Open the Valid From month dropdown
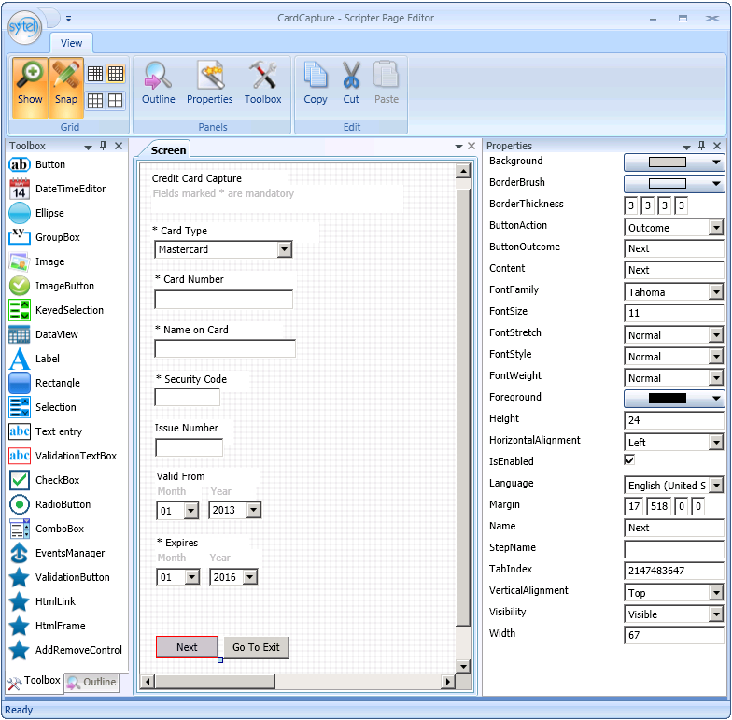 [x=190, y=510]
